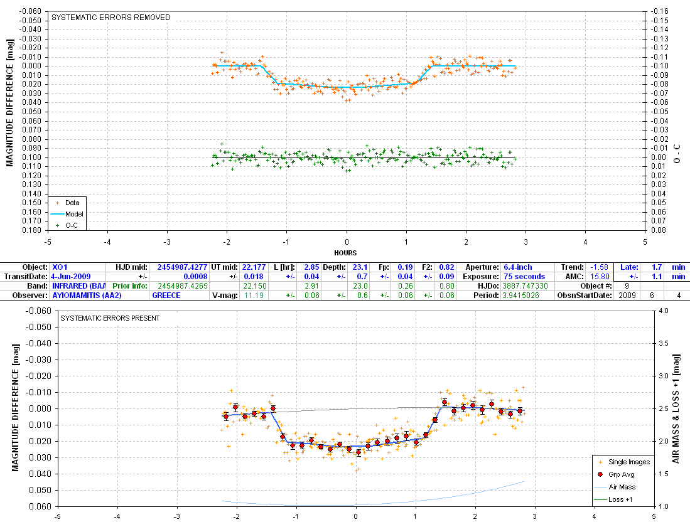
Task: Select the UT mid value "22.177"
Action: coord(254,267)
